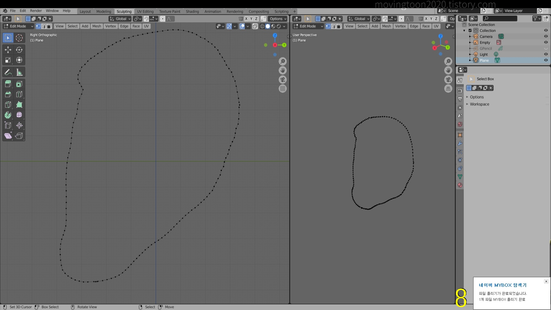This screenshot has height=310, width=551.
Task: Open Modifier properties wrench tab
Action: 460,144
